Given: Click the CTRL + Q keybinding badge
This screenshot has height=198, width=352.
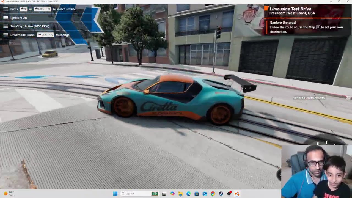Looking at the screenshot, I should (x=45, y=35).
